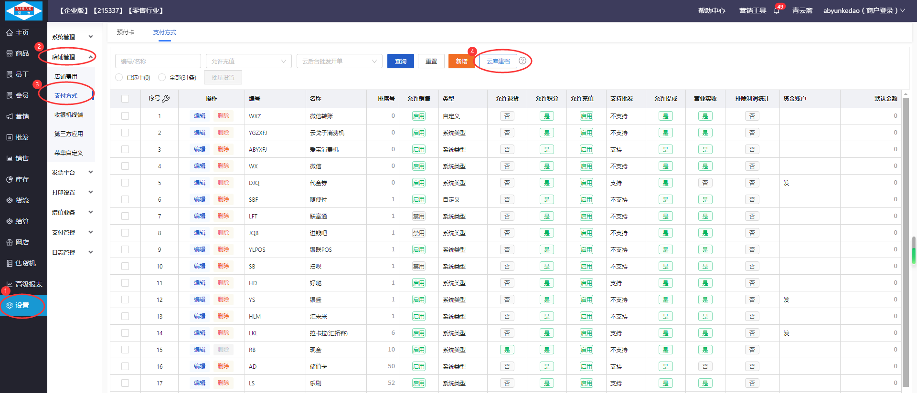Switch to the 预付卡 tab
Image resolution: width=917 pixels, height=393 pixels.
click(125, 32)
